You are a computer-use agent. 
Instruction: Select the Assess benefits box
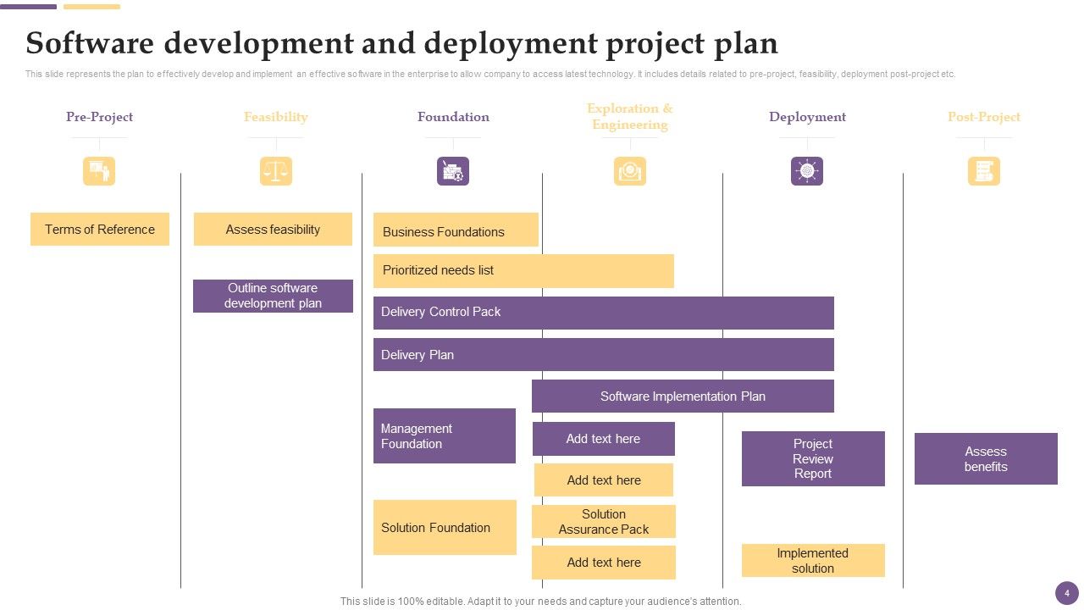(x=985, y=458)
